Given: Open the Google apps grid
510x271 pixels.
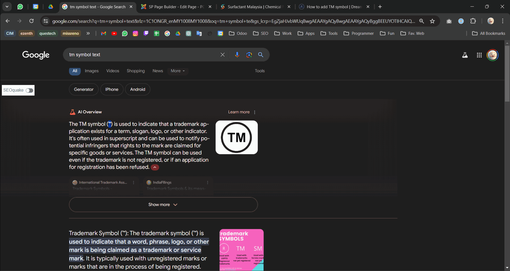Looking at the screenshot, I should 479,55.
